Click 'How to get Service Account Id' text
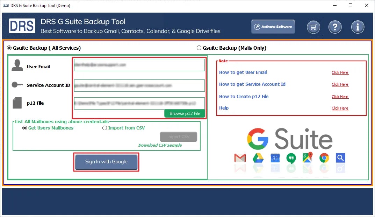Image resolution: width=375 pixels, height=217 pixels. pos(252,84)
